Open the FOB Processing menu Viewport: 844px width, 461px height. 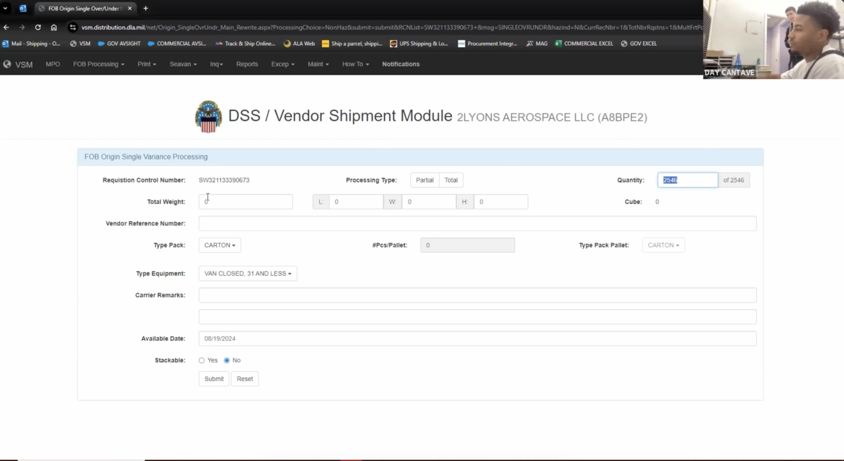[x=98, y=64]
